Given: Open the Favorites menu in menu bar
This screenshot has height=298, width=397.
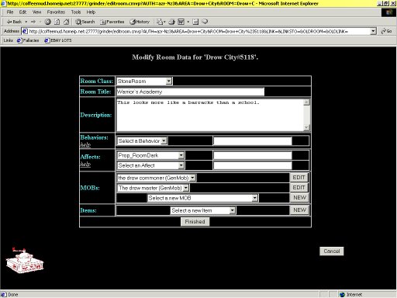Looking at the screenshot, I should point(56,12).
